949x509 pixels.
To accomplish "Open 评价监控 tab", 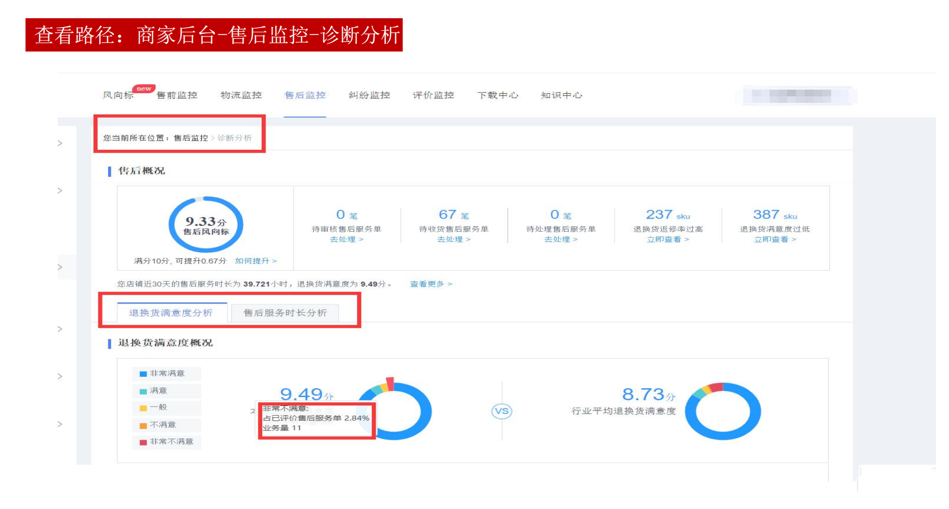I will click(433, 95).
